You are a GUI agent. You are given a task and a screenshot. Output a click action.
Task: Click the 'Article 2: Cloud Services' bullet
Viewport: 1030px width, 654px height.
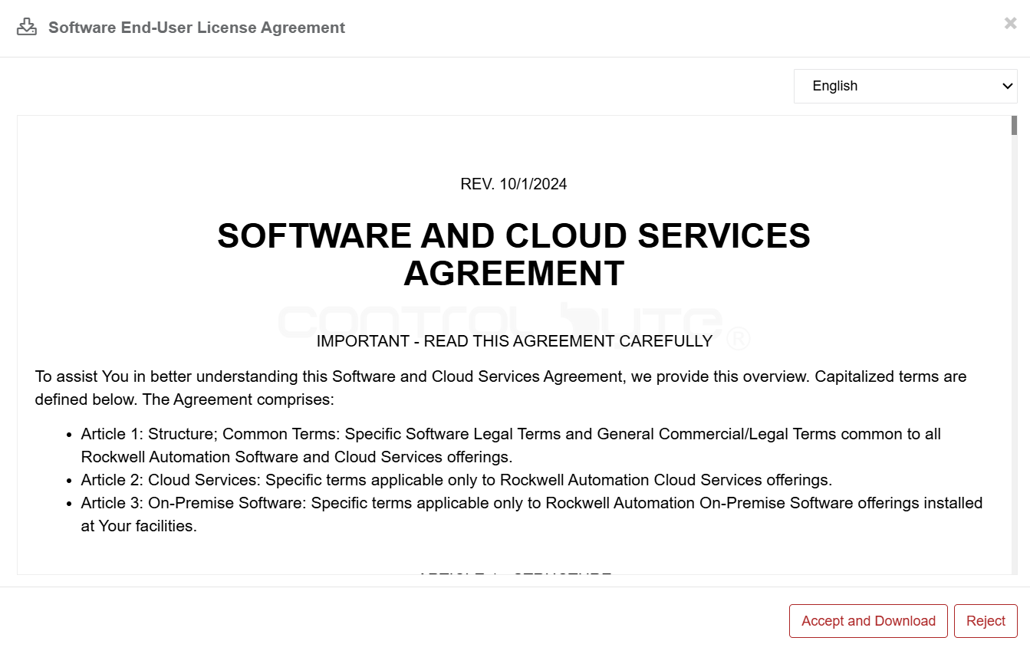coord(456,480)
